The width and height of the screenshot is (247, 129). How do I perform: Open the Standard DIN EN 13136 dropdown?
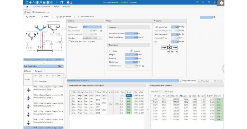pyautogui.click(x=92, y=38)
